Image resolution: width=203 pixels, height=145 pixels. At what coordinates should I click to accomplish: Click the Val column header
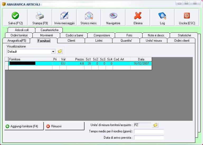[63, 59]
